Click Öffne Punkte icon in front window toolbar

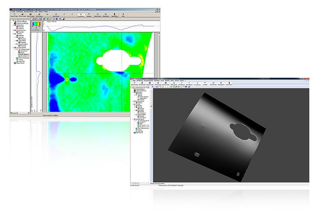pos(158,83)
